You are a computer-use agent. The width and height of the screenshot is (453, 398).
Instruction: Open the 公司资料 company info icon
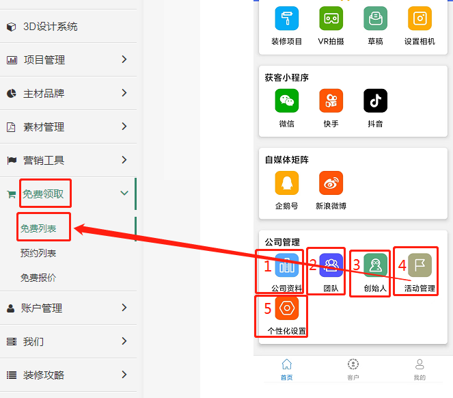coord(286,265)
